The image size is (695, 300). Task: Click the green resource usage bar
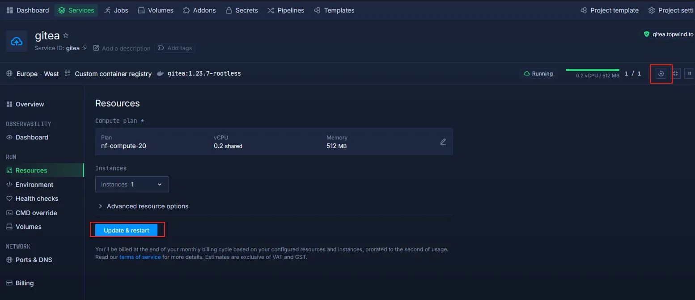pos(593,70)
